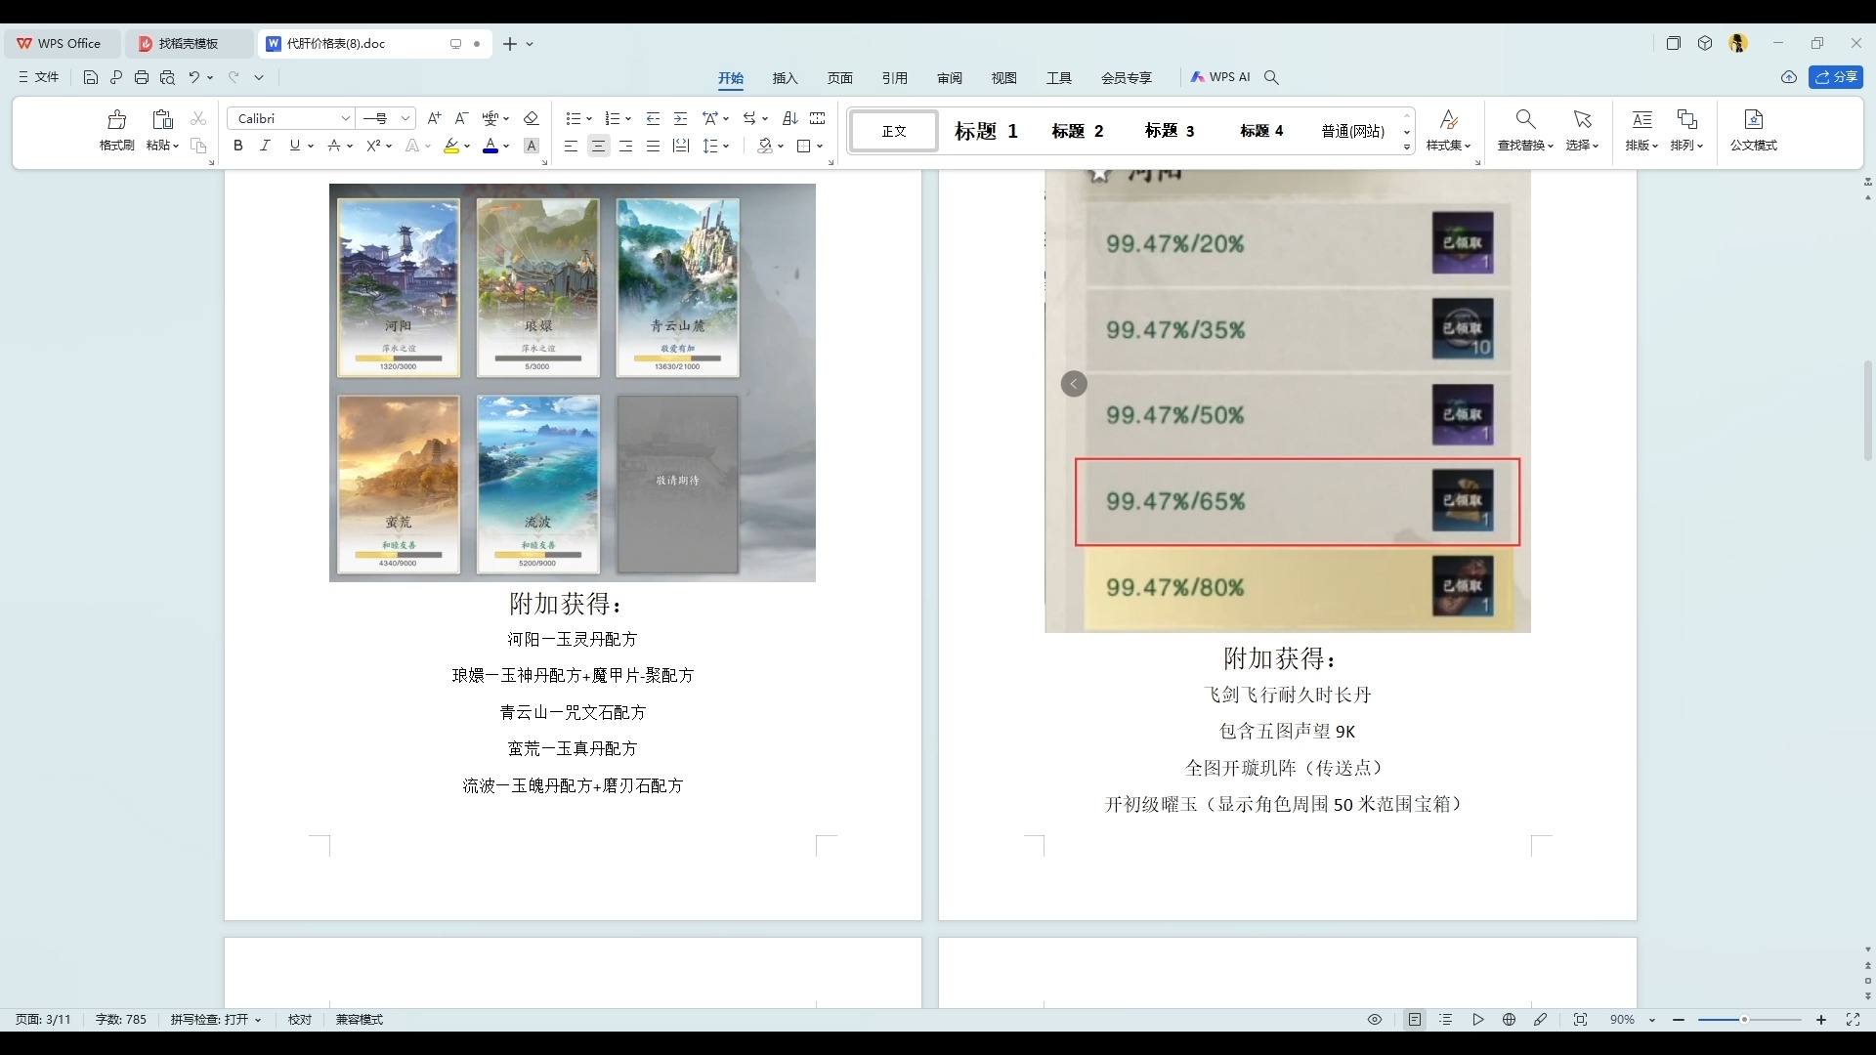The width and height of the screenshot is (1876, 1055).
Task: Click the Print icon in quick toolbar
Action: click(x=142, y=77)
